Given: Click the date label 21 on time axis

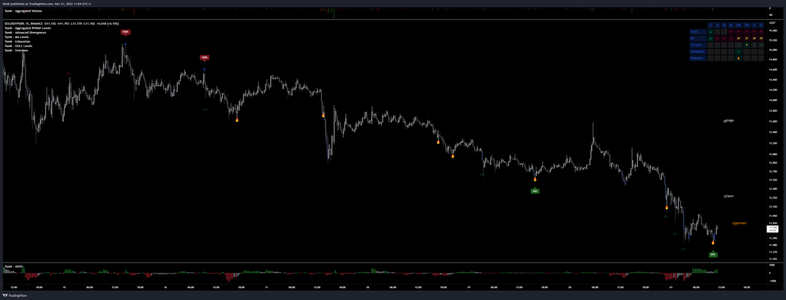Looking at the screenshot, I should [671, 287].
